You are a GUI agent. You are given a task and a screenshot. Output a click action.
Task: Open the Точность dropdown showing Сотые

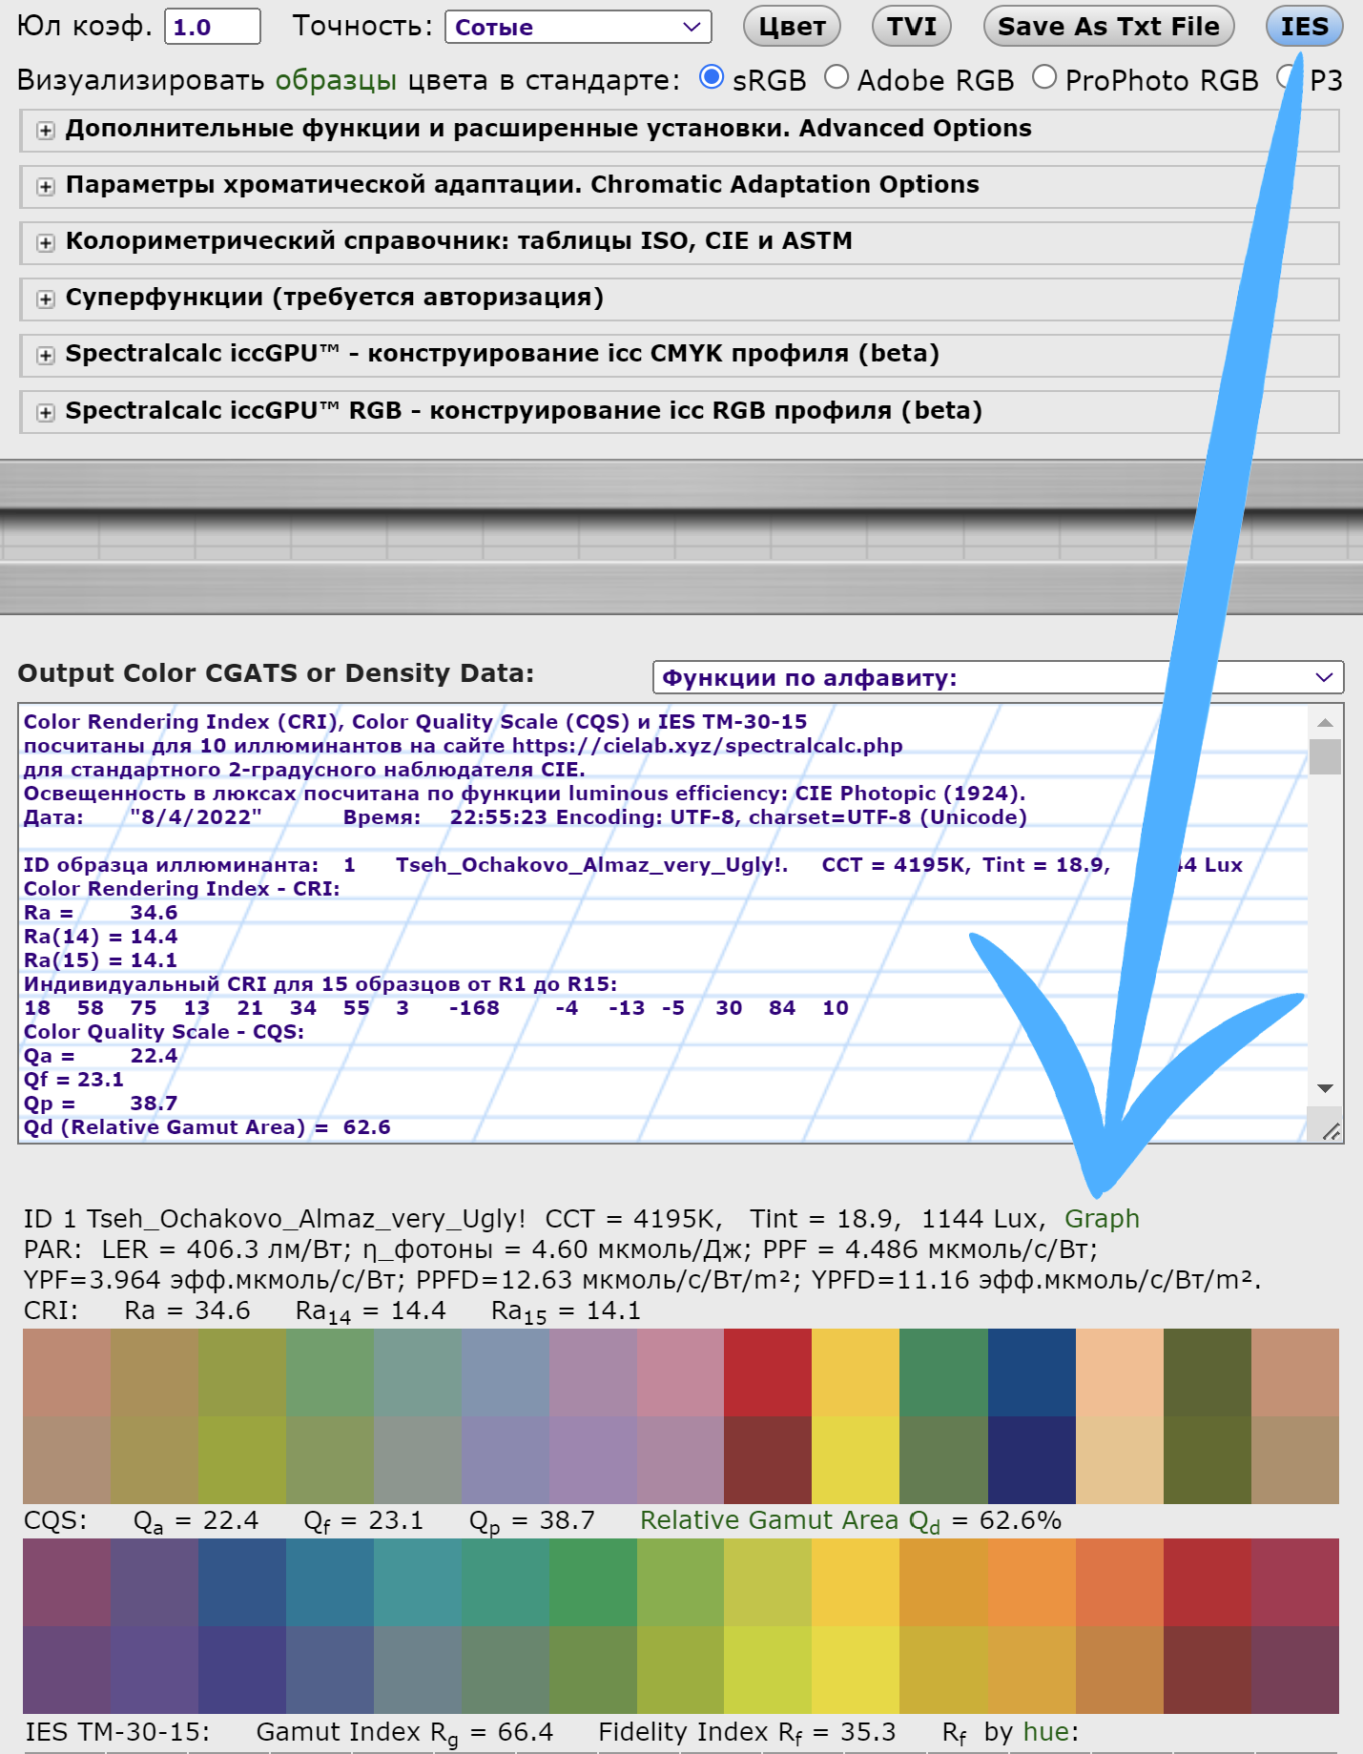578,27
